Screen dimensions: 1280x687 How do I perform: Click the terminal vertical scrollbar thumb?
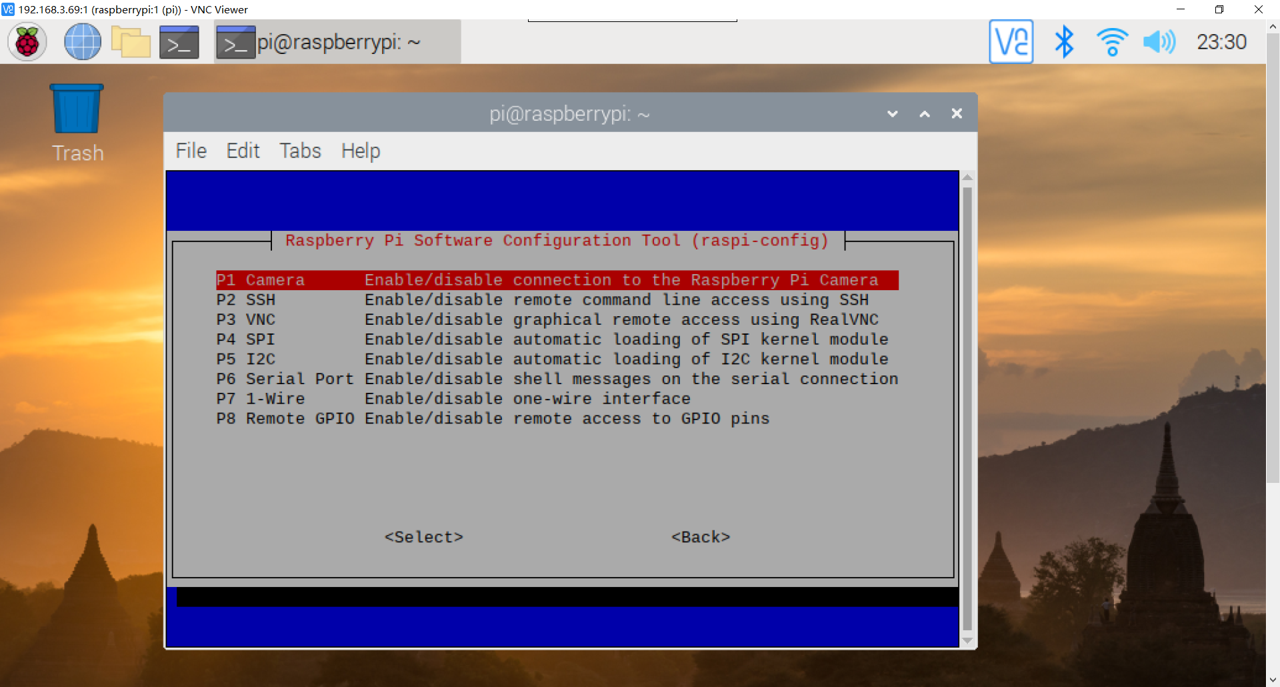click(967, 409)
